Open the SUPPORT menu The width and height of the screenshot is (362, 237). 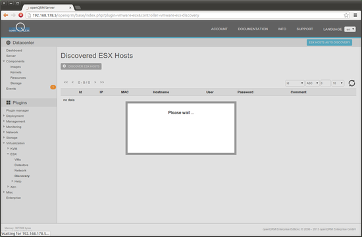(305, 29)
